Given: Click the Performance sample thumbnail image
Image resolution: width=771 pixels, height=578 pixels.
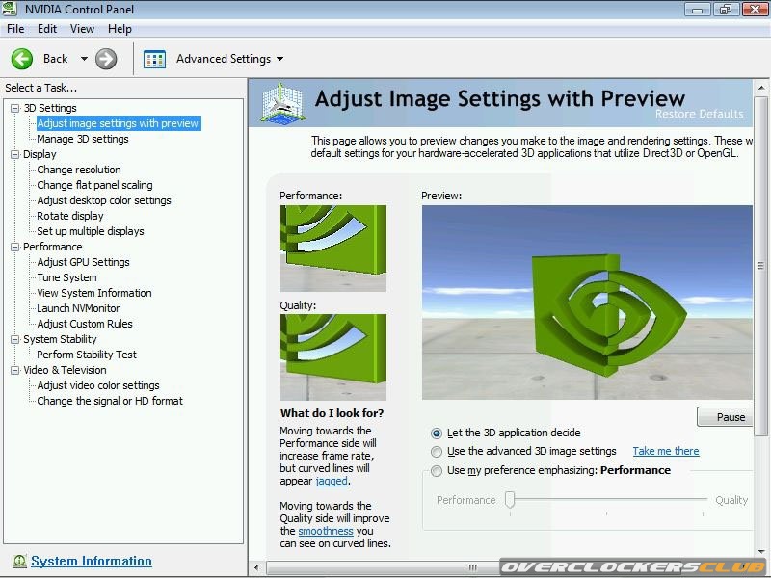Looking at the screenshot, I should point(332,248).
